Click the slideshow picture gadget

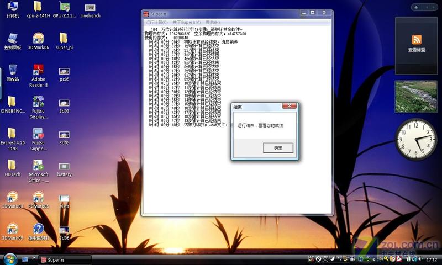tap(416, 97)
